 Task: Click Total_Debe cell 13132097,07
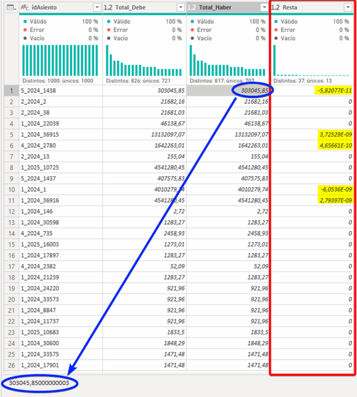144,135
